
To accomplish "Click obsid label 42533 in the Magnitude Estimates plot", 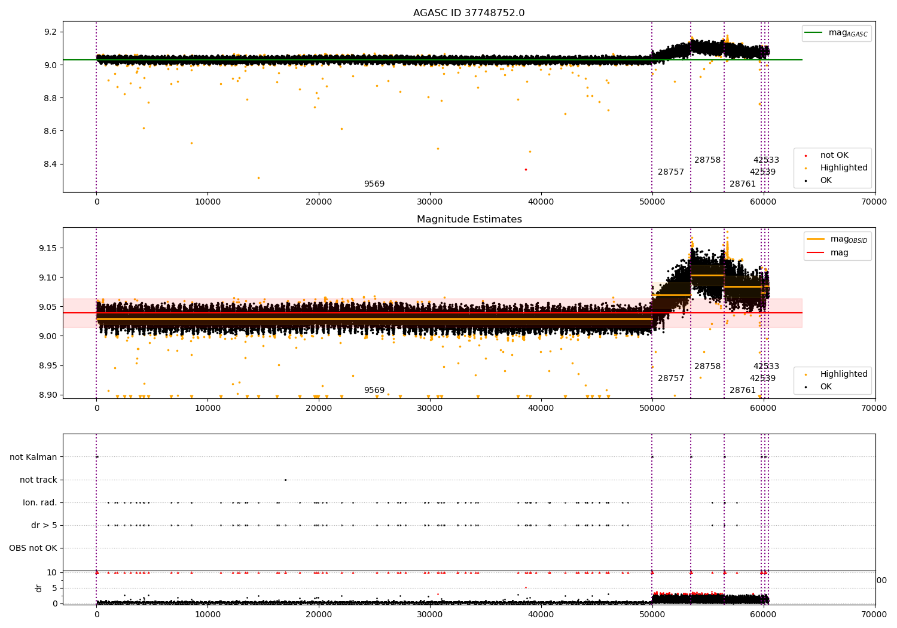I will [766, 367].
